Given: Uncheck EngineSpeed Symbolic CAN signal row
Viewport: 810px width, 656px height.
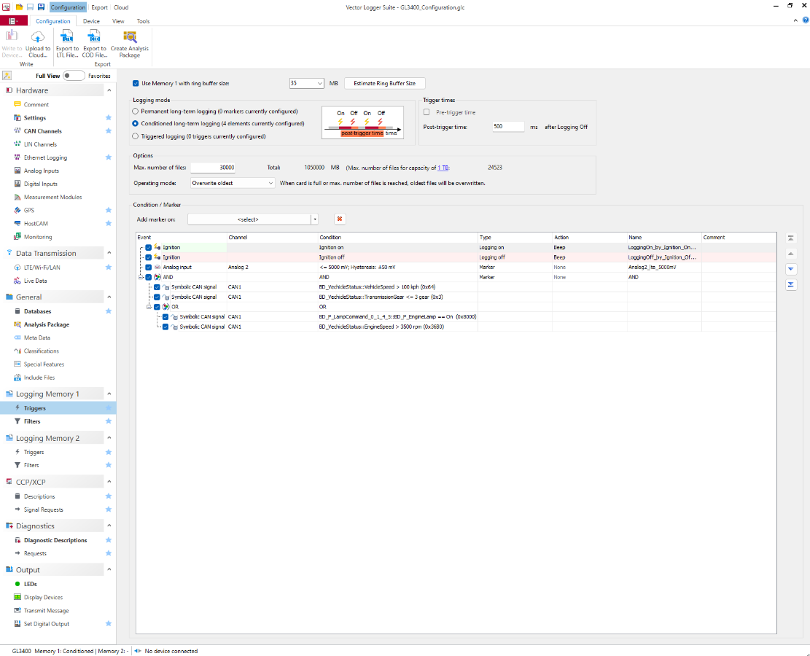Looking at the screenshot, I should (x=165, y=327).
